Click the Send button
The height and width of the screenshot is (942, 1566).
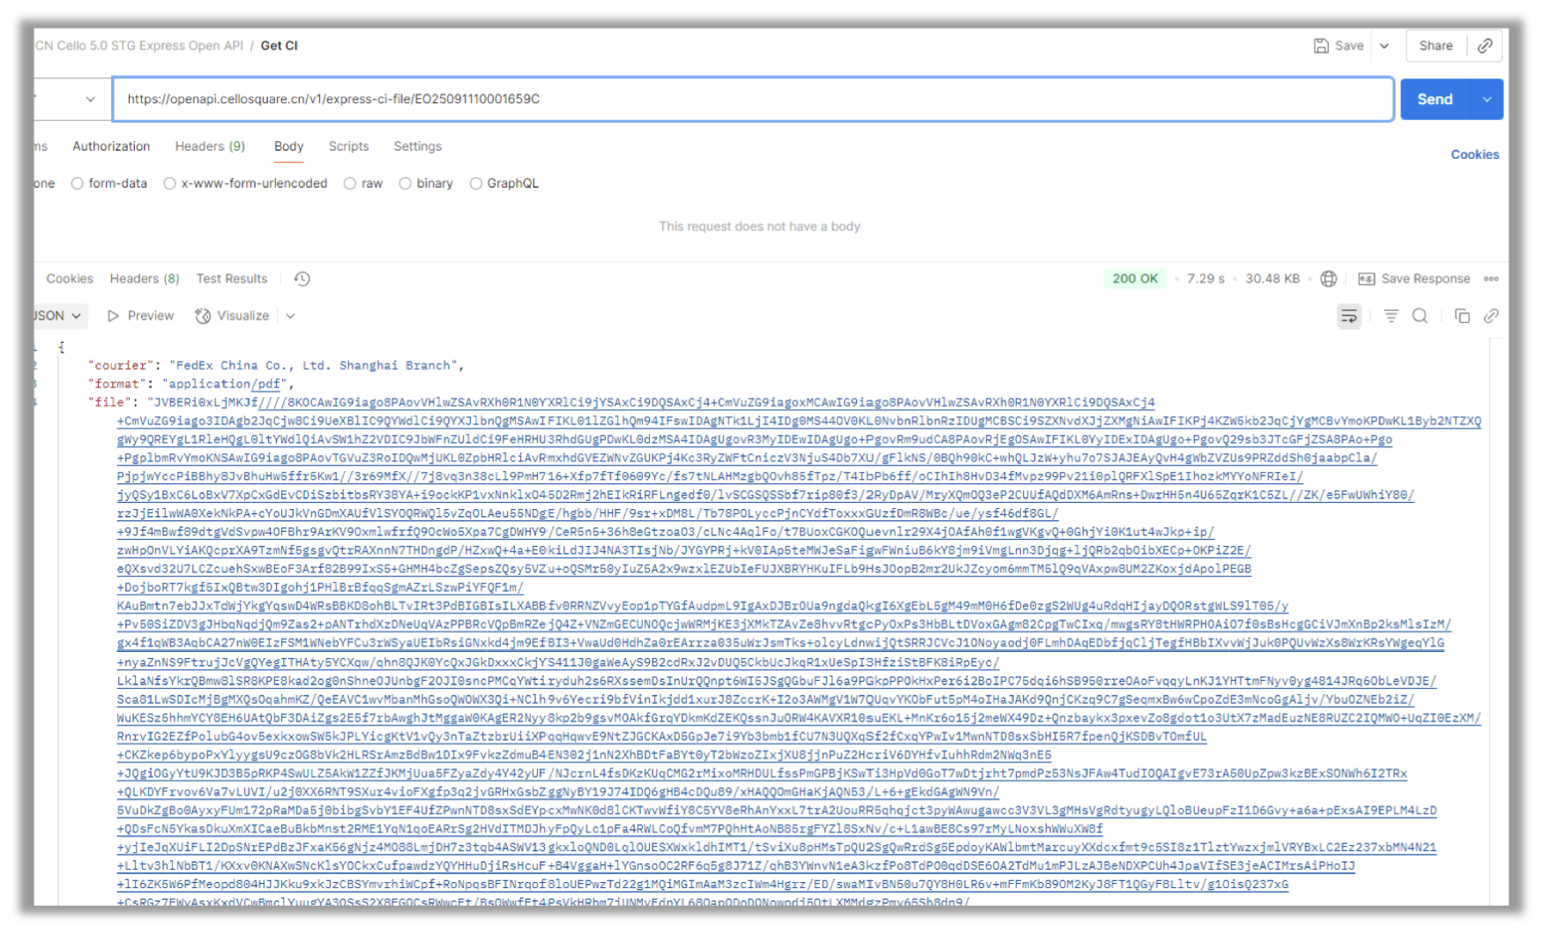1435,100
